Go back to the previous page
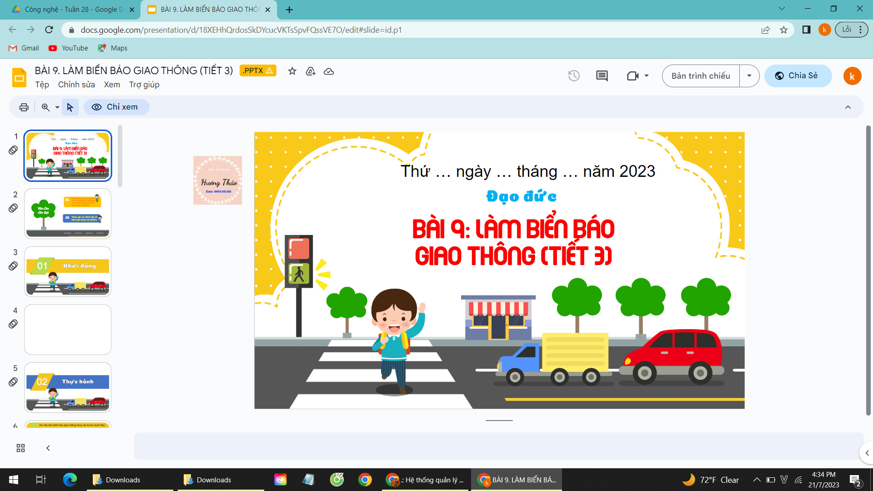Image resolution: width=873 pixels, height=491 pixels. tap(12, 30)
